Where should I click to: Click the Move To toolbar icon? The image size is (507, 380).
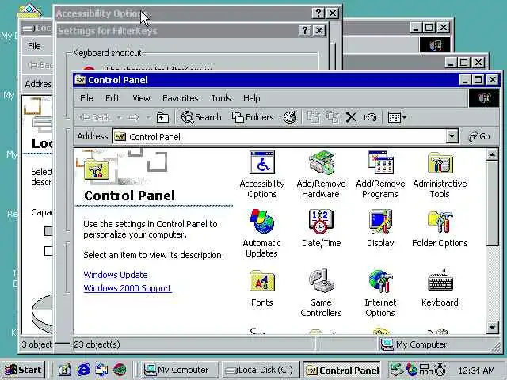coord(313,117)
